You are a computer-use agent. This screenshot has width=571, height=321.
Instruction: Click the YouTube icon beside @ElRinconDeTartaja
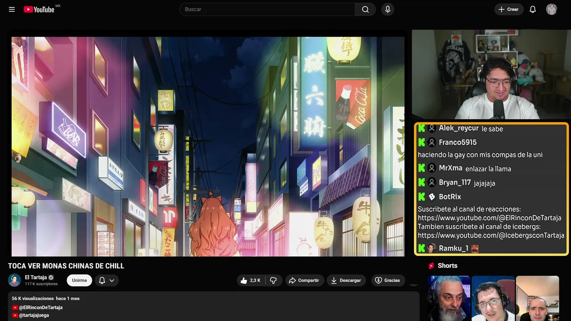pyautogui.click(x=15, y=308)
